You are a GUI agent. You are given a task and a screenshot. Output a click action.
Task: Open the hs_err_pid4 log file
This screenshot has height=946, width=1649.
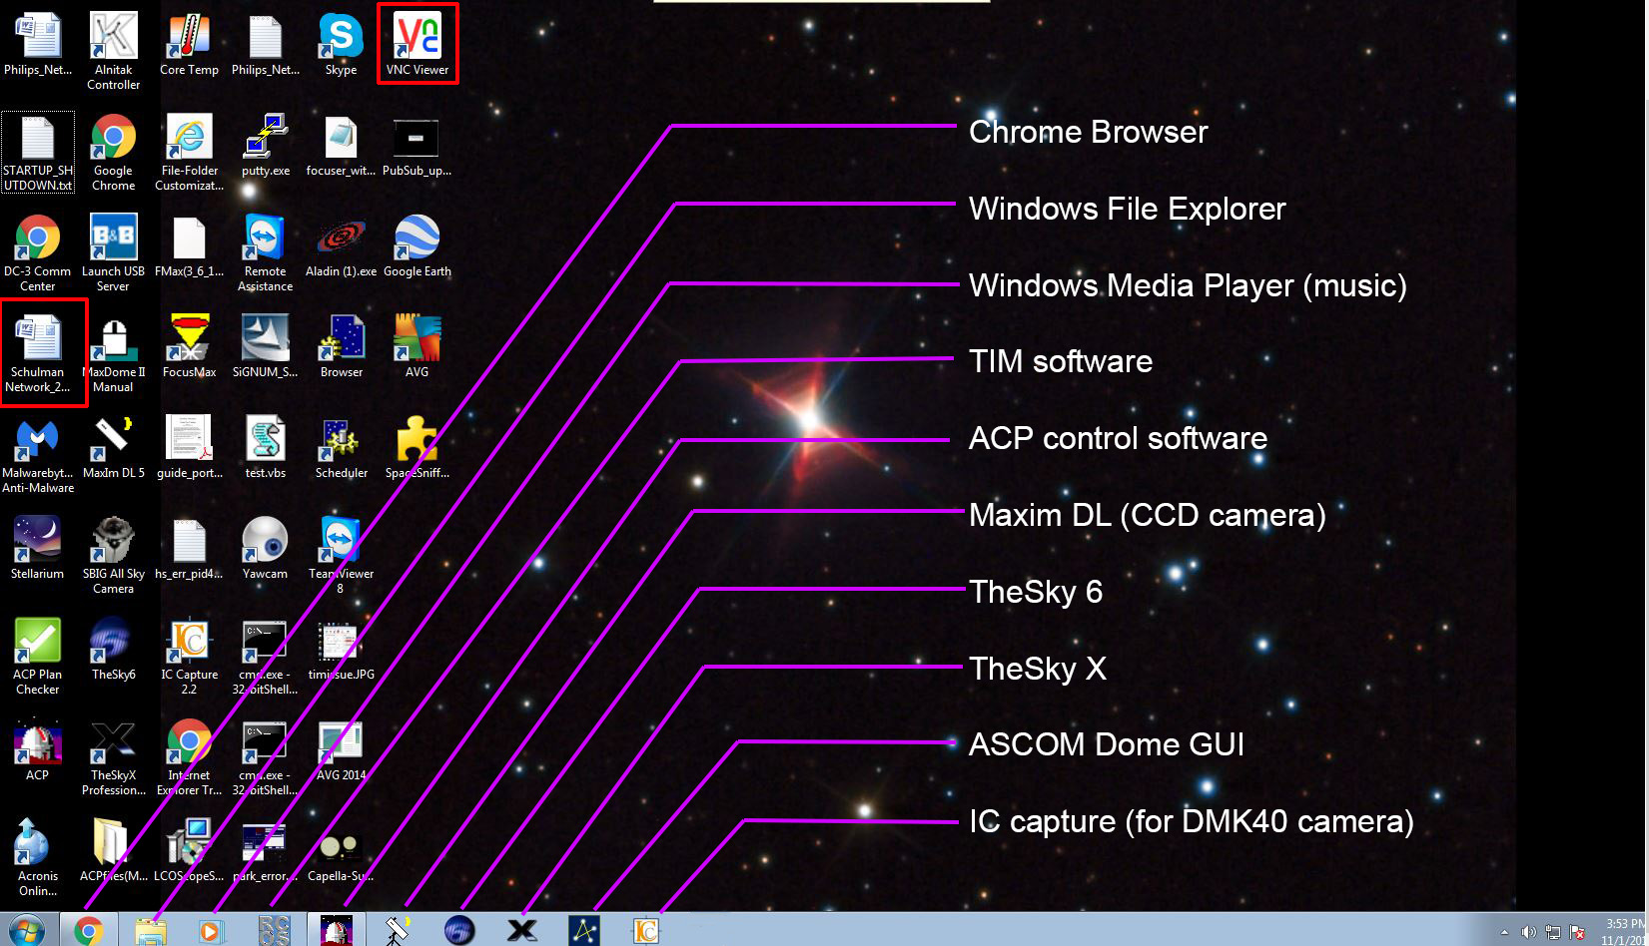pos(189,548)
